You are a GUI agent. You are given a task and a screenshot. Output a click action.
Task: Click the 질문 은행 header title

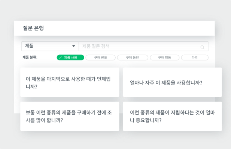(x=33, y=28)
